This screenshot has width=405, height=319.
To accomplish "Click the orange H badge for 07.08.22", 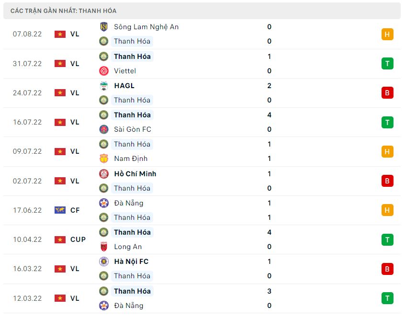I will pos(387,34).
